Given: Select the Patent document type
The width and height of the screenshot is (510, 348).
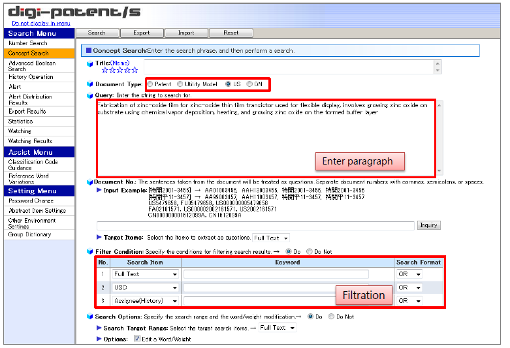Looking at the screenshot, I should [150, 84].
